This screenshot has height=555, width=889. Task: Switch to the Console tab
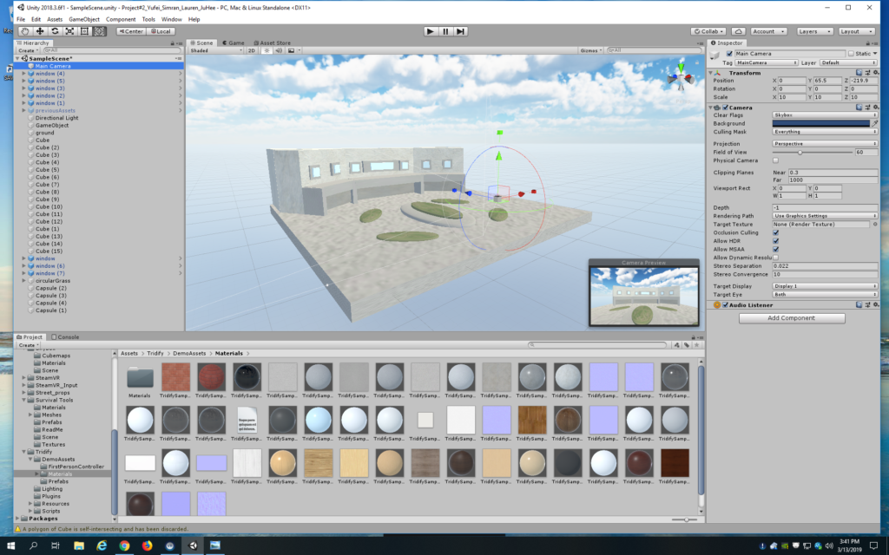tap(66, 337)
